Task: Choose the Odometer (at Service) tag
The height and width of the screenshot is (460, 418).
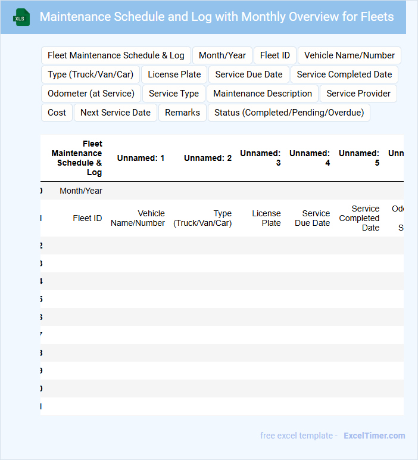Action: point(91,94)
